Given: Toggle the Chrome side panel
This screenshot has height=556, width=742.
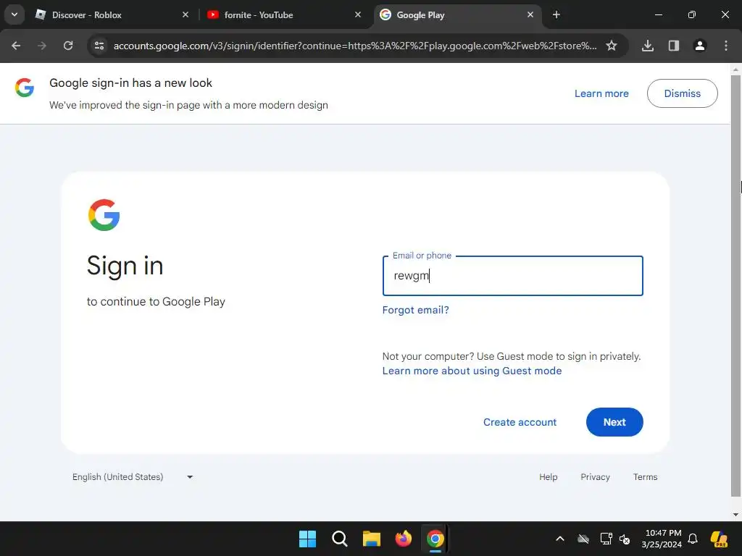Looking at the screenshot, I should tap(674, 46).
